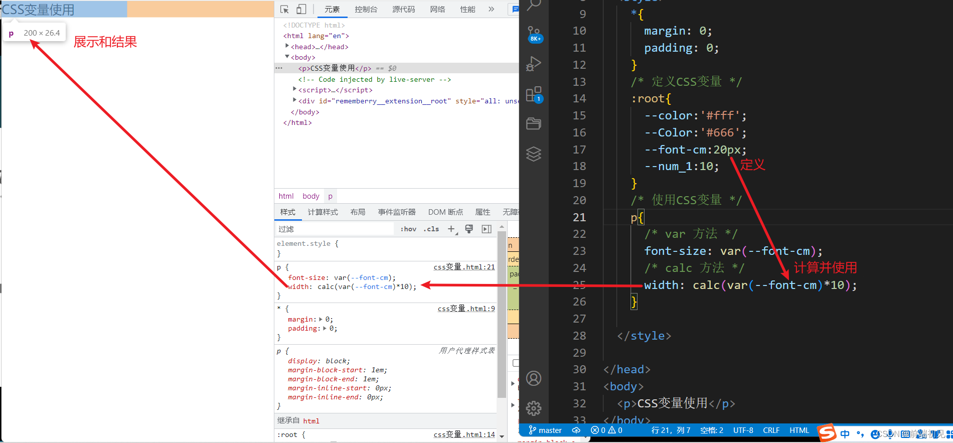Open VS Code Extensions icon
The height and width of the screenshot is (443, 953).
(x=534, y=94)
